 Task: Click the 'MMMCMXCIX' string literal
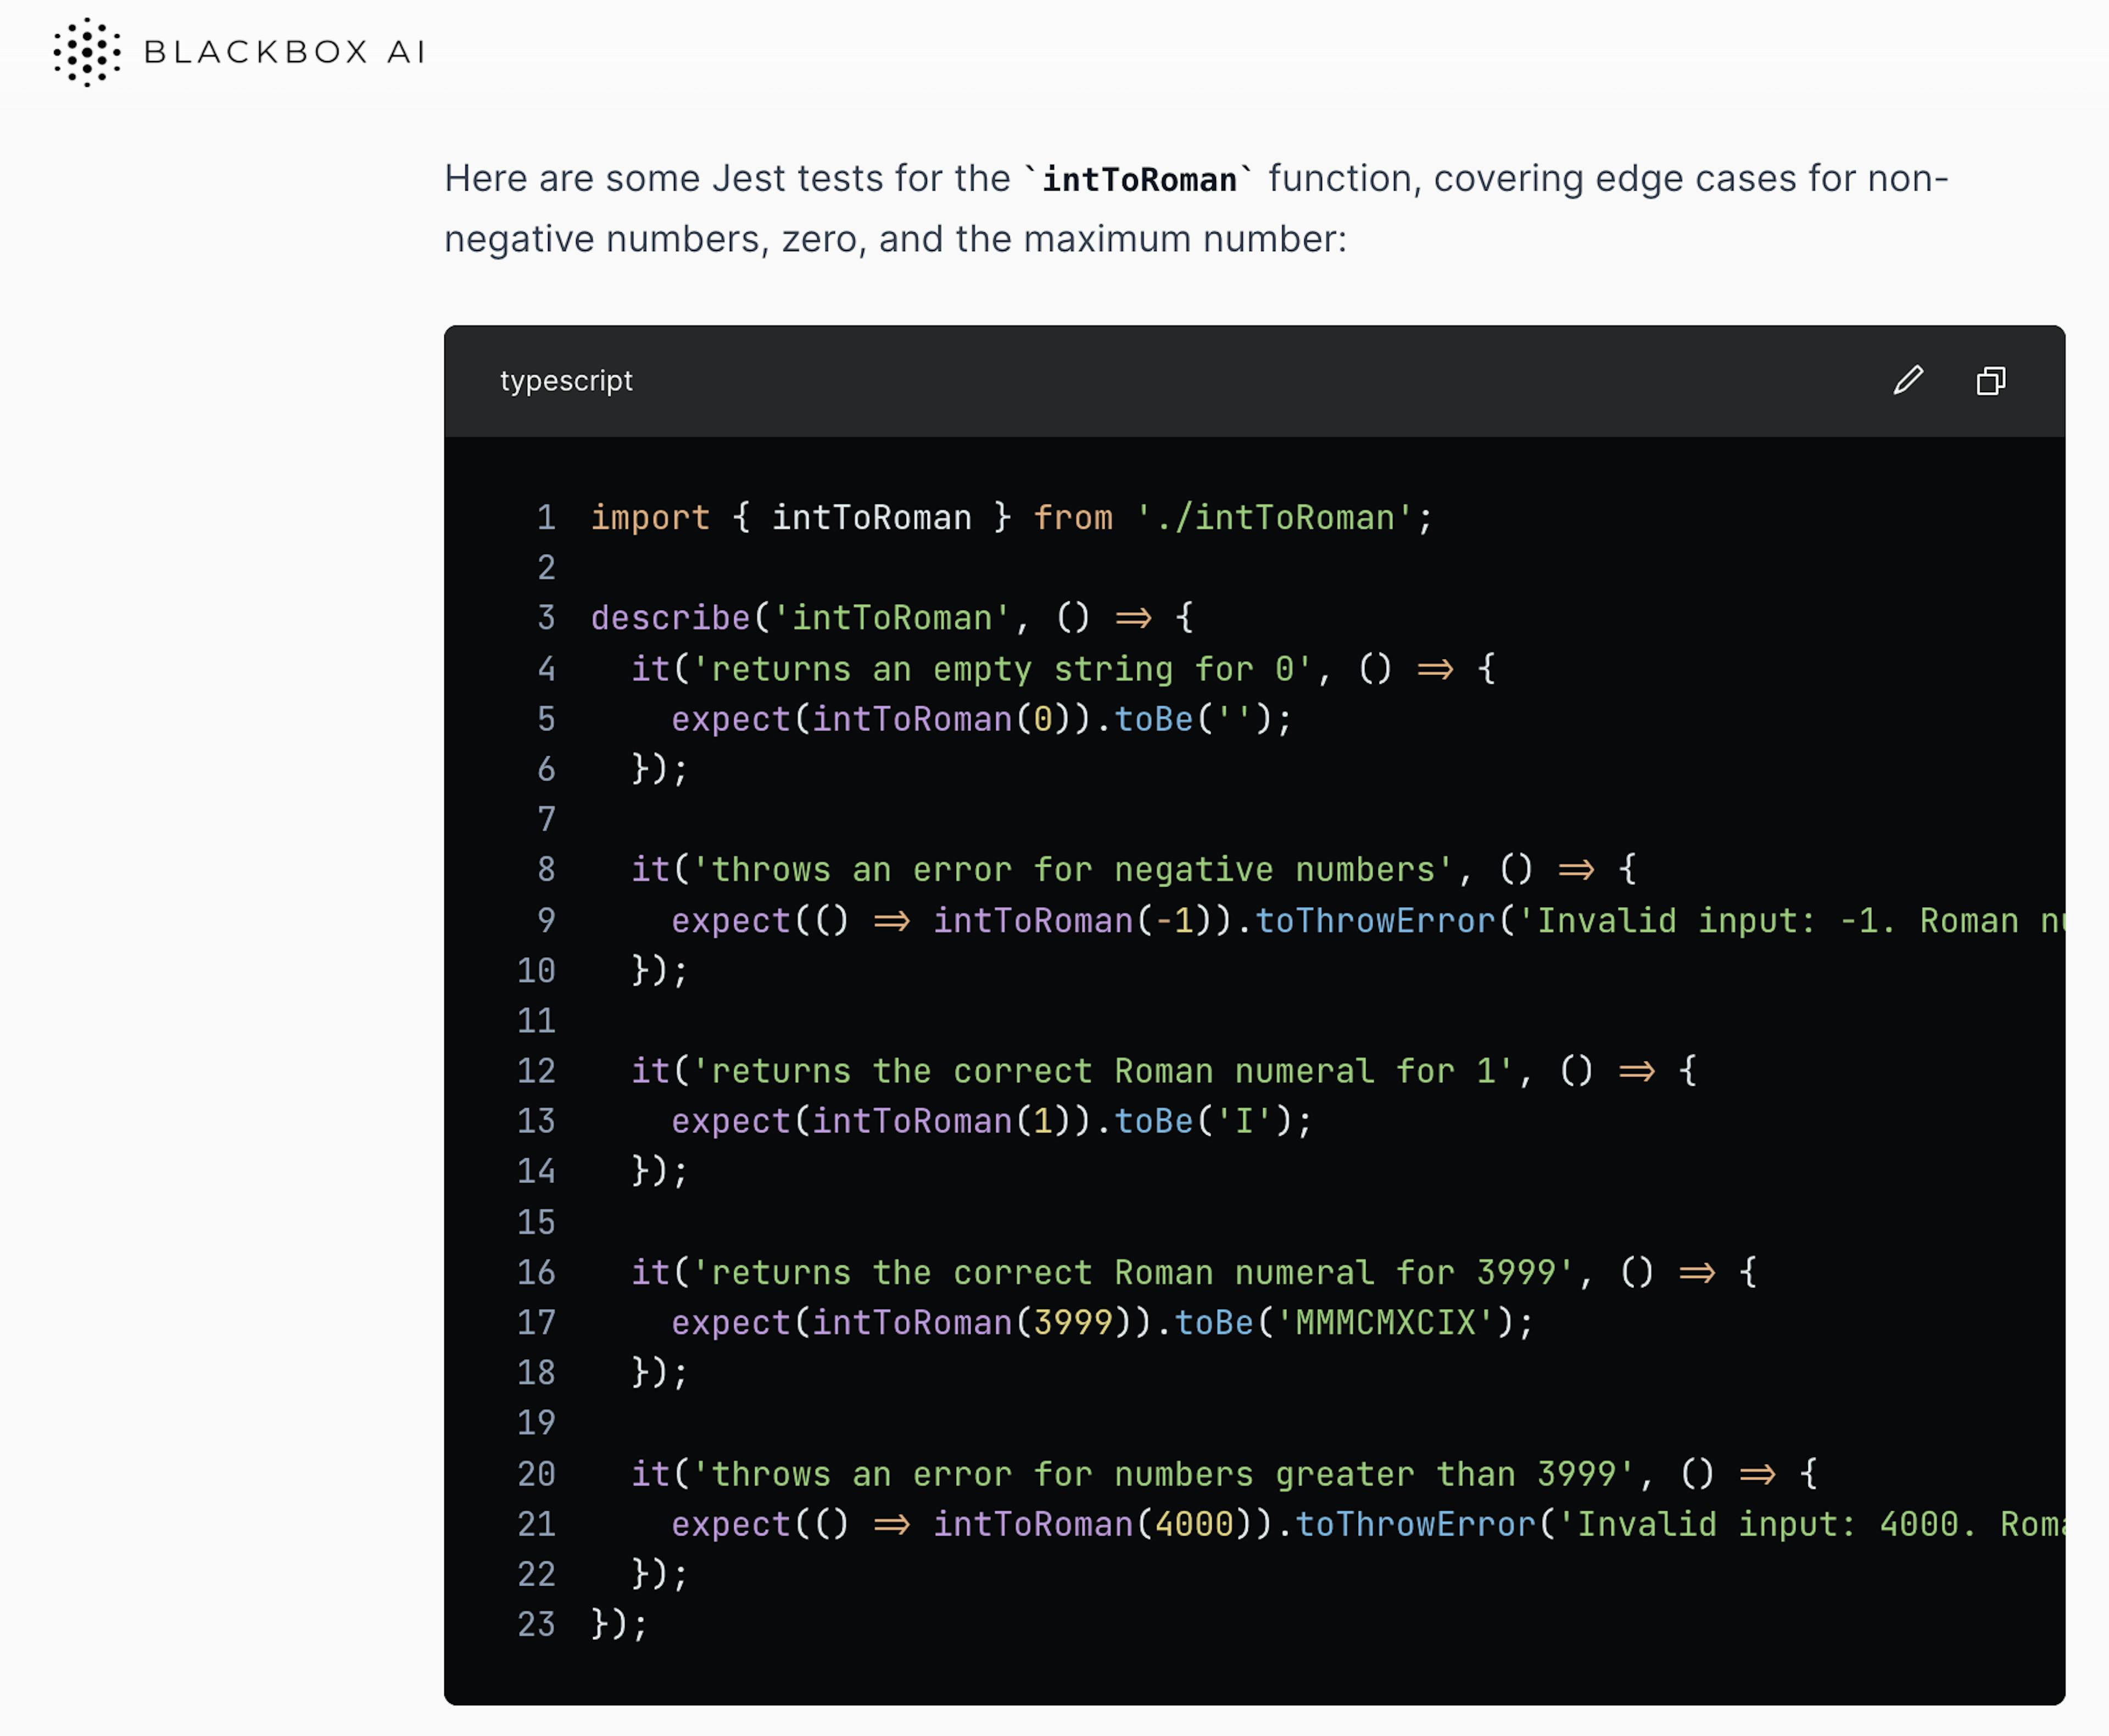pos(1385,1323)
